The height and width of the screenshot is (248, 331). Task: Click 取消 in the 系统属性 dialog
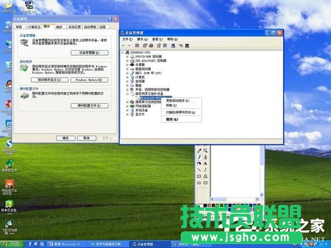tap(87, 138)
